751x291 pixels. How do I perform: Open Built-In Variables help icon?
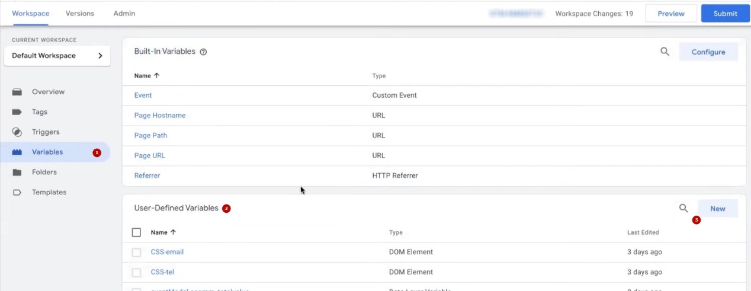pyautogui.click(x=203, y=52)
